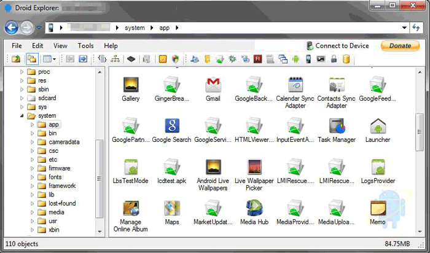Click the refresh button beside address bar

(416, 28)
